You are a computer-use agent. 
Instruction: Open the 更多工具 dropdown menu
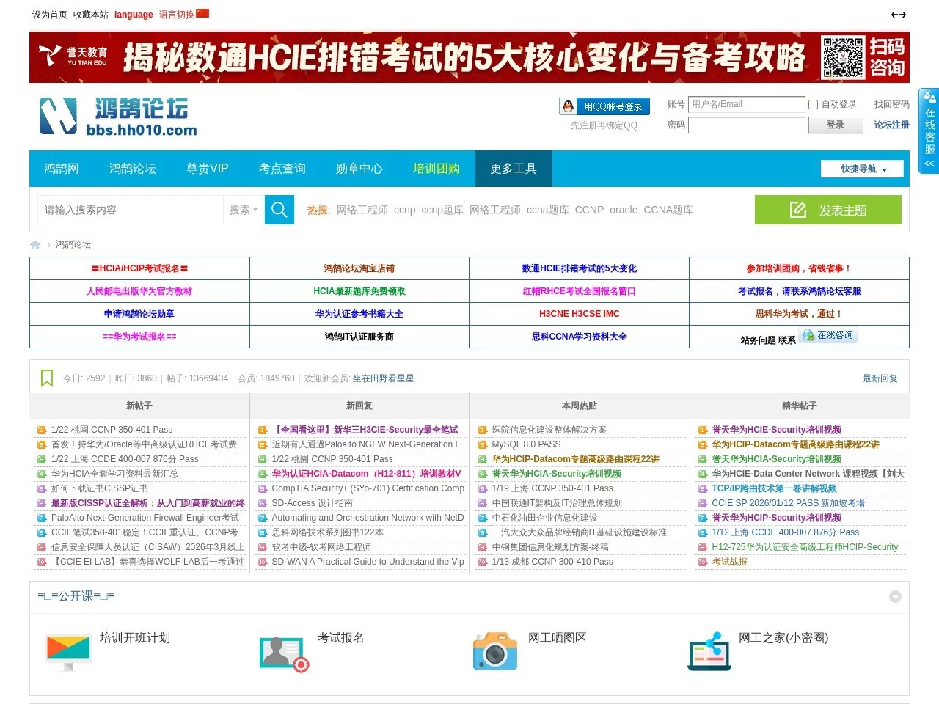(513, 168)
